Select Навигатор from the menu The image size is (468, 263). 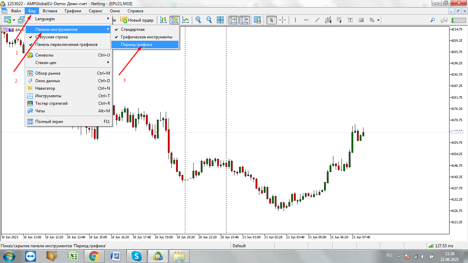pos(69,88)
